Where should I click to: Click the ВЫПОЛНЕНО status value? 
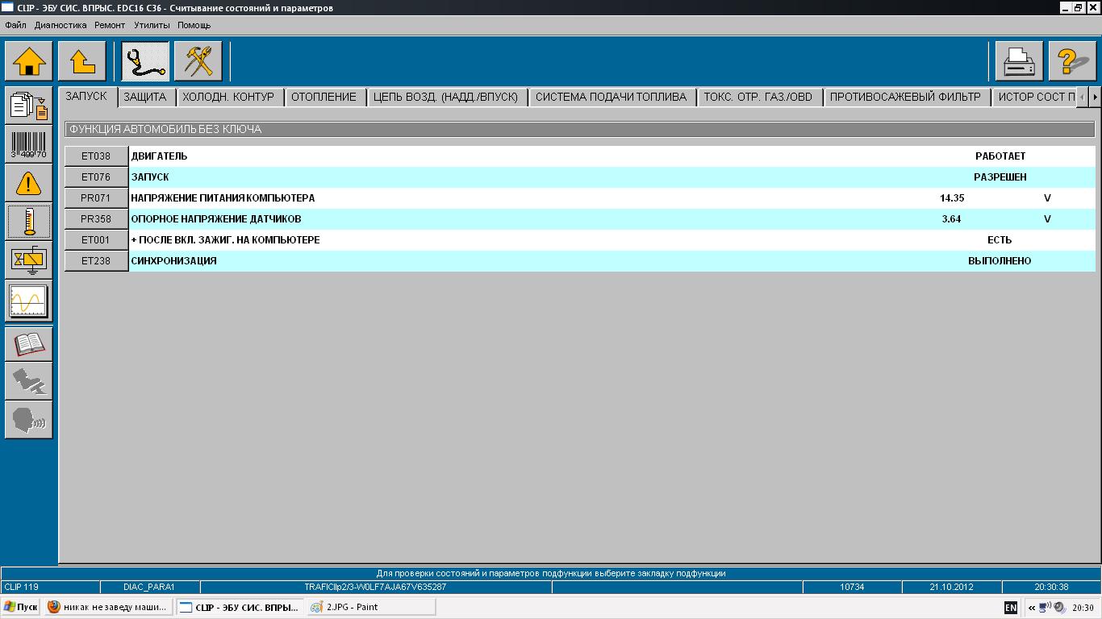pos(1000,261)
